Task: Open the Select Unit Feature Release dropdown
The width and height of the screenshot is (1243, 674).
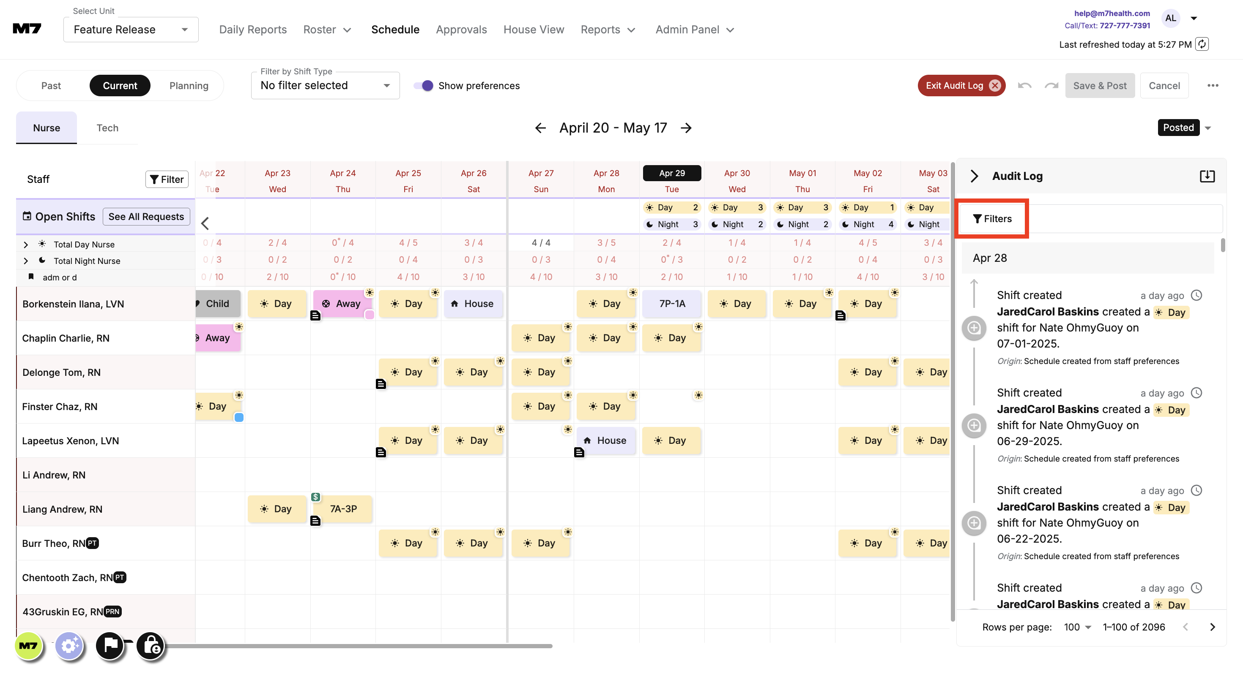Action: [x=131, y=30]
